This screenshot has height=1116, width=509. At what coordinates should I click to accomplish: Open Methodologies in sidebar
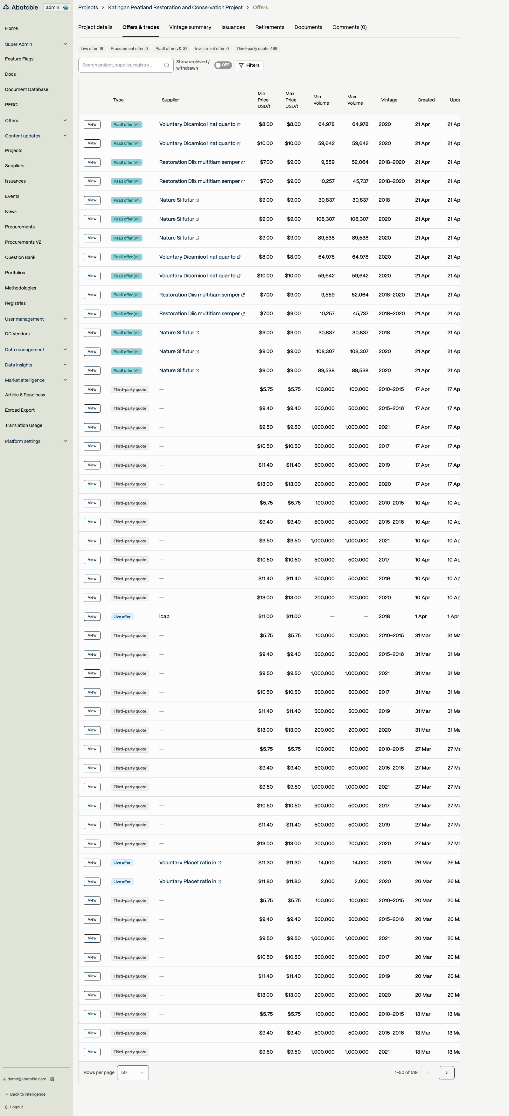point(20,288)
